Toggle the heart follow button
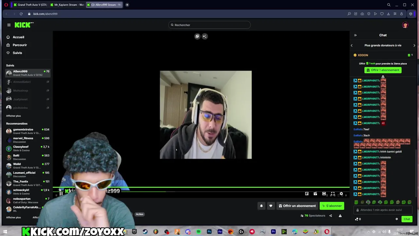This screenshot has width=419, height=236. [271, 206]
